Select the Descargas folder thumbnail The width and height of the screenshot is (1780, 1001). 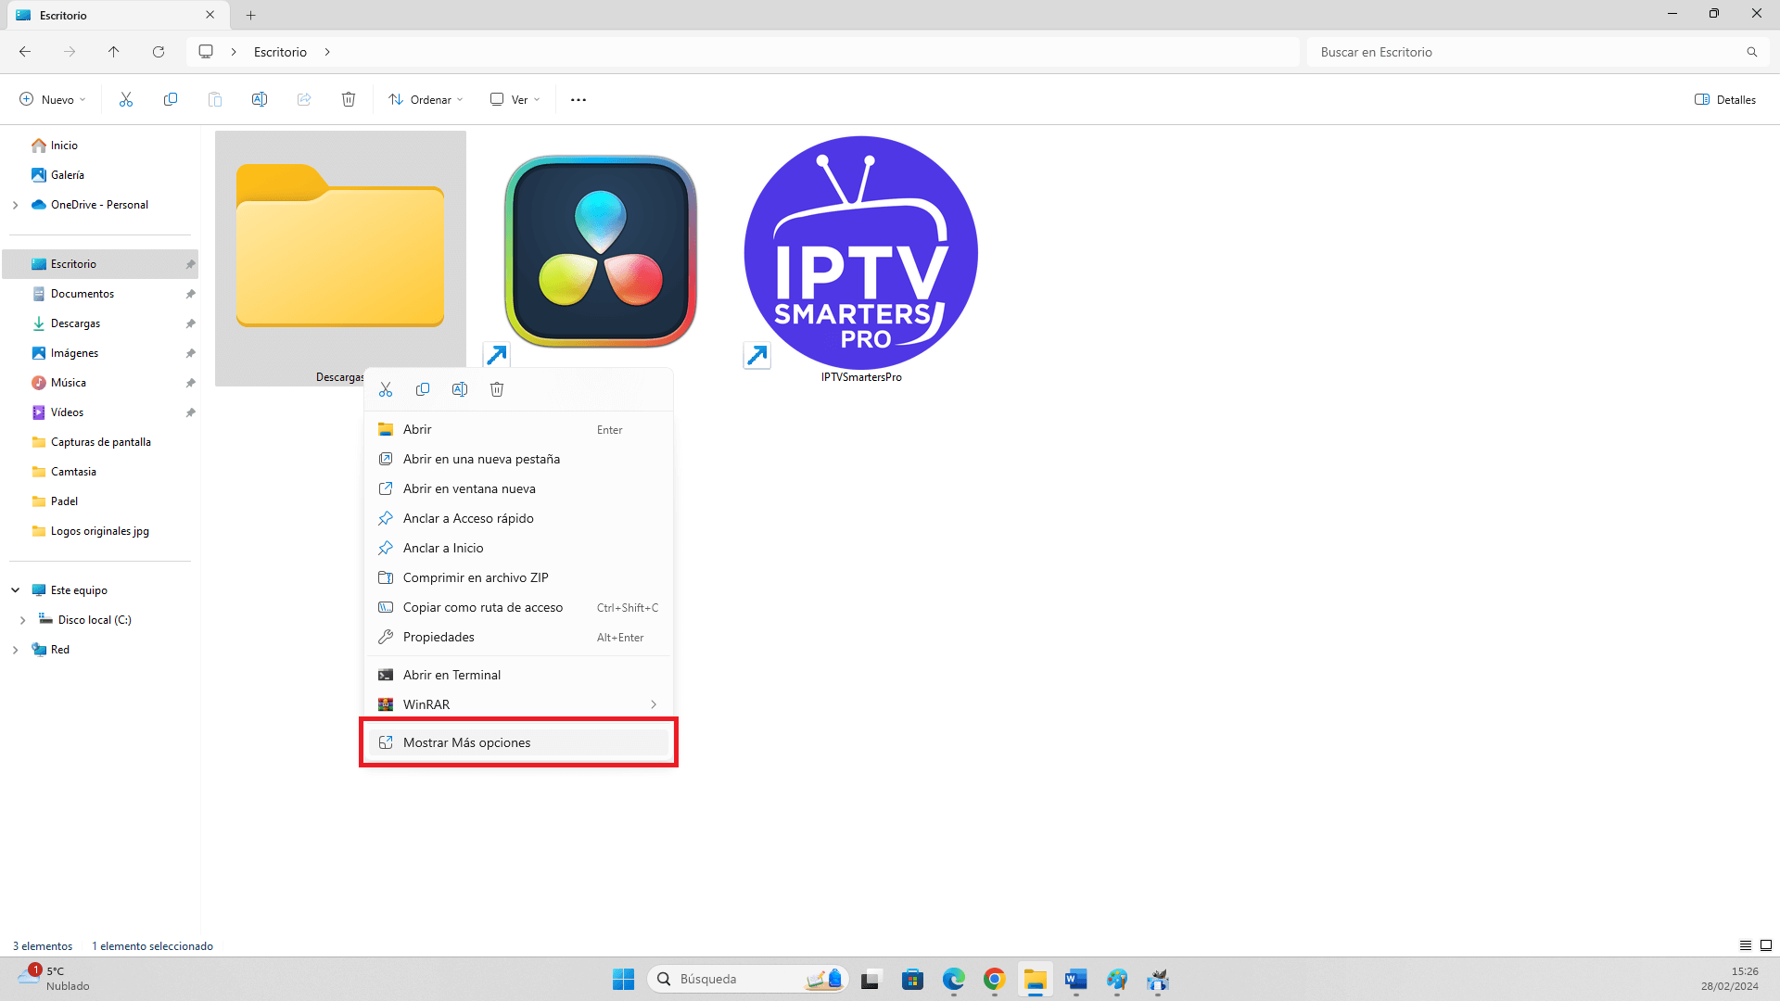point(340,246)
